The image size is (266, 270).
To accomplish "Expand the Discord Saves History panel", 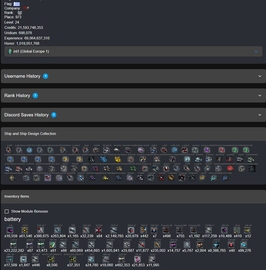I will pyautogui.click(x=133, y=115).
